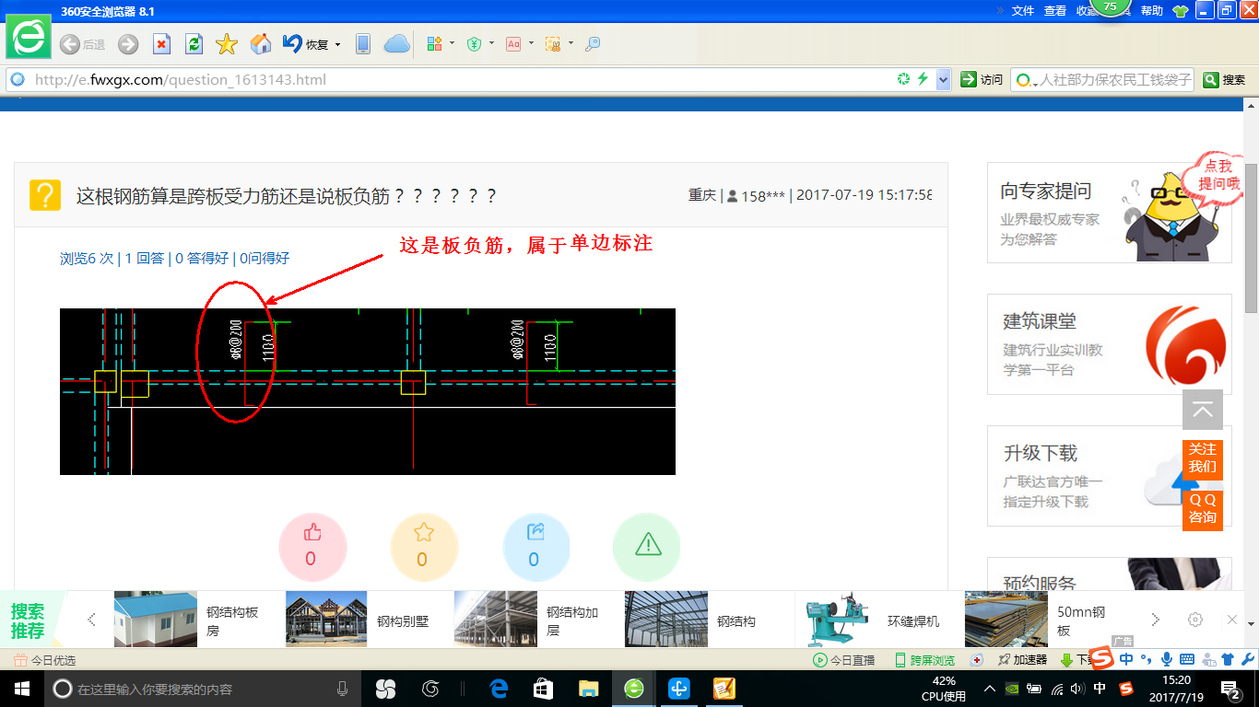
Task: Click the blue cloud icon
Action: click(x=396, y=44)
